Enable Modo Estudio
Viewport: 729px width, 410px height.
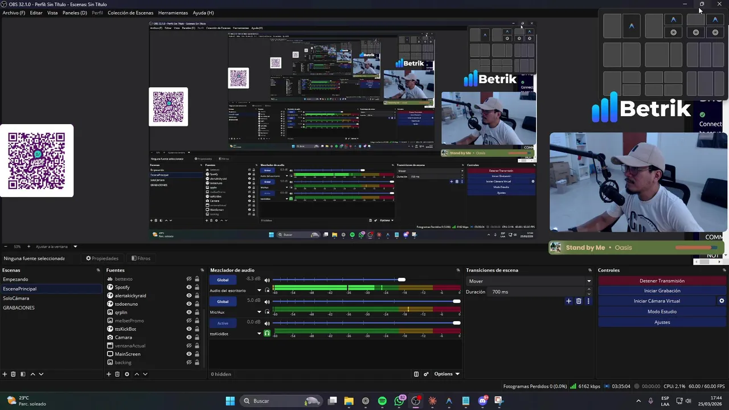point(662,311)
